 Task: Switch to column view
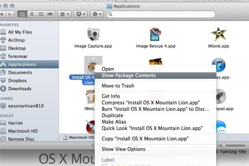point(41,14)
